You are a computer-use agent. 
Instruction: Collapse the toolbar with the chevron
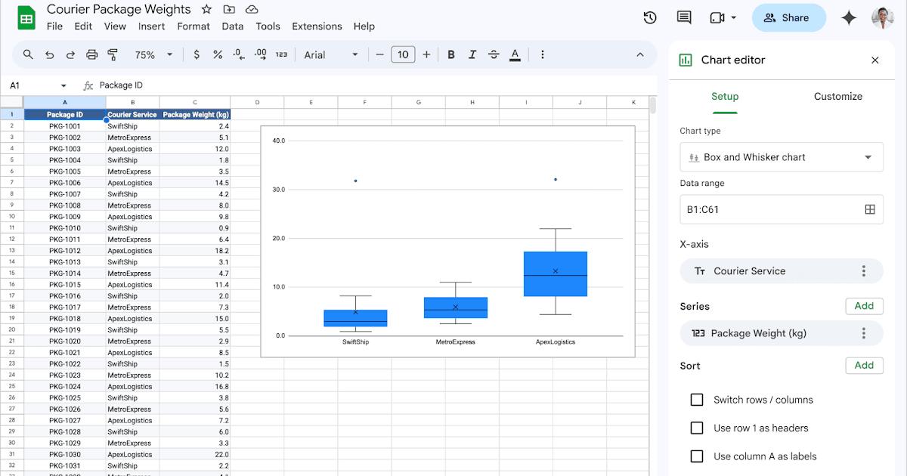(x=640, y=54)
